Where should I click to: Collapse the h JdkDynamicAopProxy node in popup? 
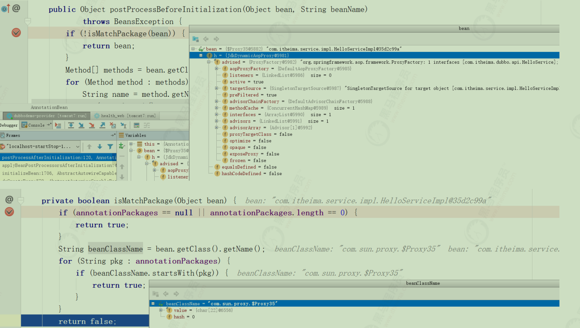pyautogui.click(x=201, y=56)
